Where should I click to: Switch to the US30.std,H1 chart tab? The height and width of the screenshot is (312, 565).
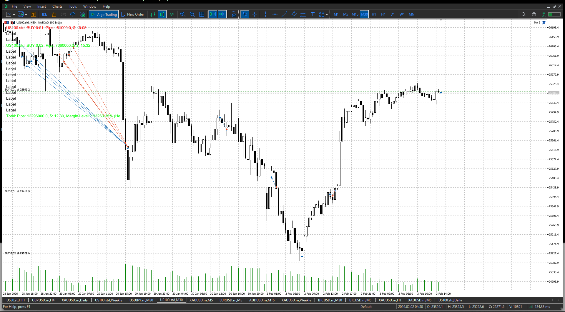pyautogui.click(x=16, y=300)
